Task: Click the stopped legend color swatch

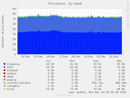Action: pyautogui.click(x=4, y=70)
